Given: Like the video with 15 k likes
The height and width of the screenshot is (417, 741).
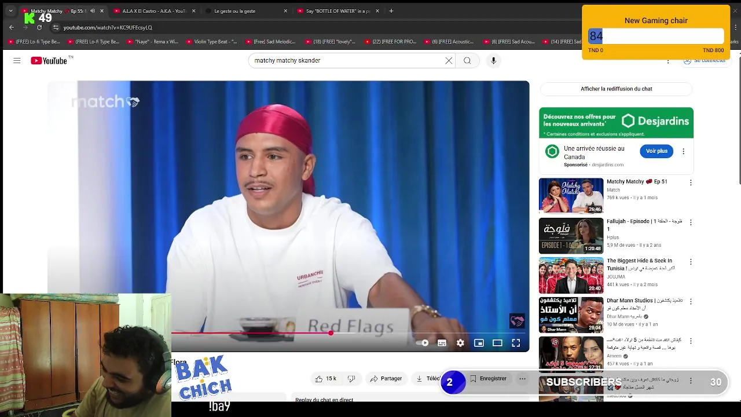Looking at the screenshot, I should pyautogui.click(x=325, y=379).
